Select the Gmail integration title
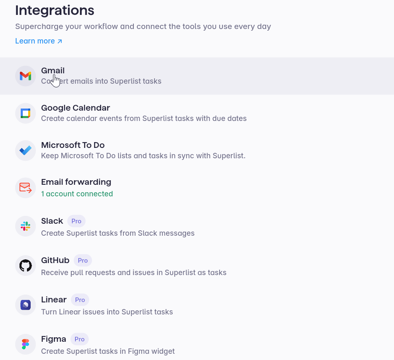This screenshot has width=394, height=360. click(53, 71)
